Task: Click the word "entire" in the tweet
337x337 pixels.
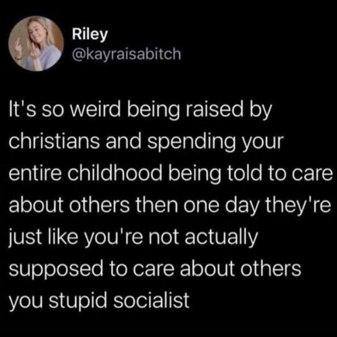Action: pyautogui.click(x=35, y=173)
